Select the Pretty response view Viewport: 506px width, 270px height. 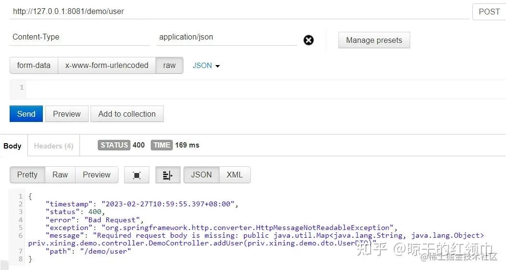(x=27, y=175)
